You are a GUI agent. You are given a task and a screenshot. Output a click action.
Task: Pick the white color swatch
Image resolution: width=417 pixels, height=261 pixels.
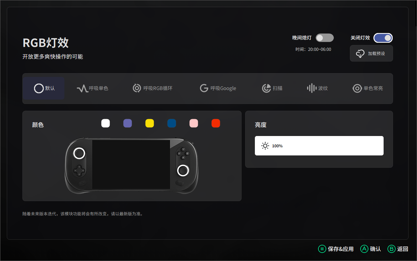[x=105, y=123]
